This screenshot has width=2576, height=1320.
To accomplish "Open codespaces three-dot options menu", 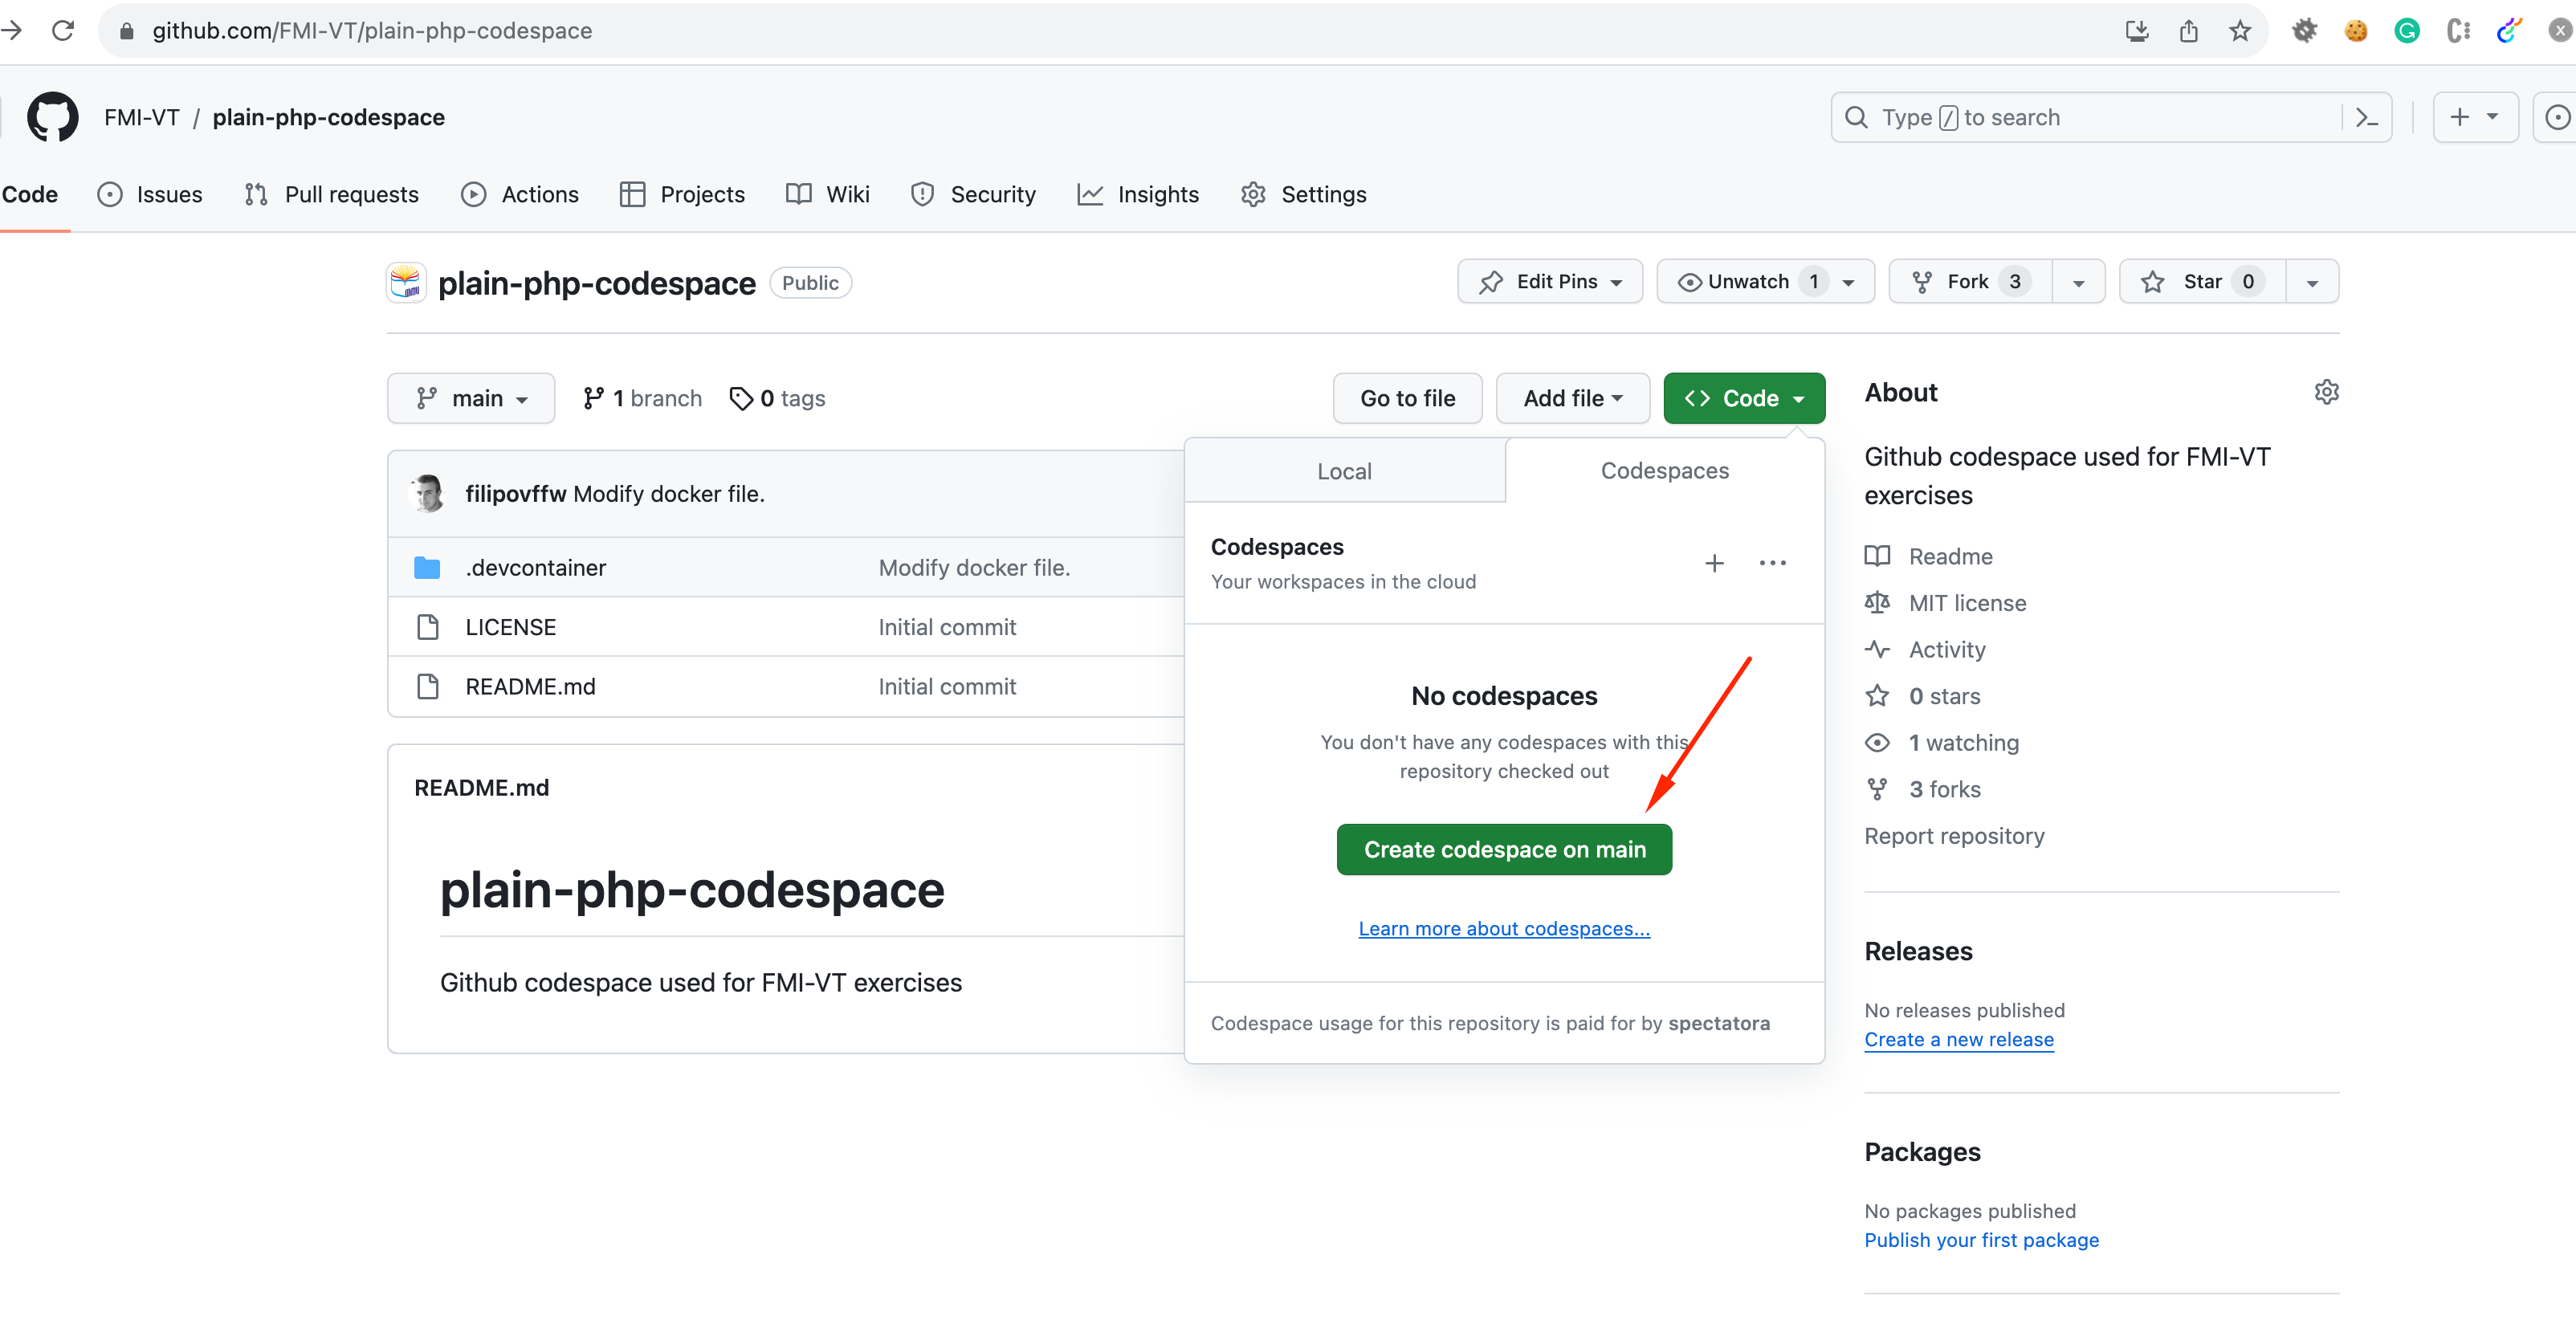I will click(1772, 563).
